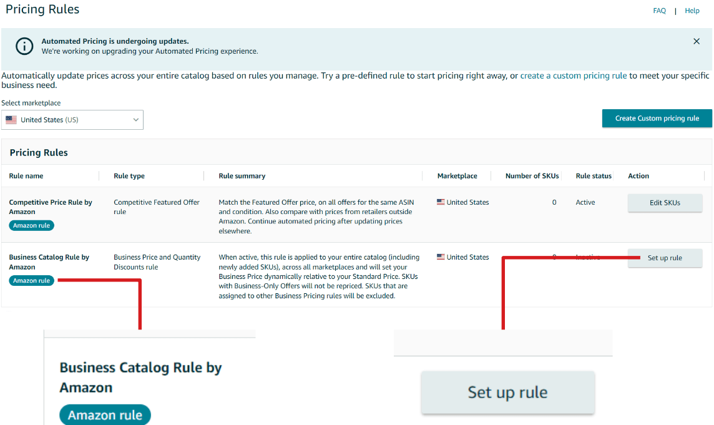Click the Rule name column header
The image size is (714, 425).
26,175
